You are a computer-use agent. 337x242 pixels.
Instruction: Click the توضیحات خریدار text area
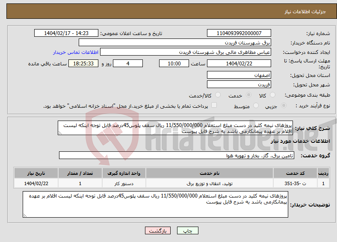pyautogui.click(x=155, y=204)
